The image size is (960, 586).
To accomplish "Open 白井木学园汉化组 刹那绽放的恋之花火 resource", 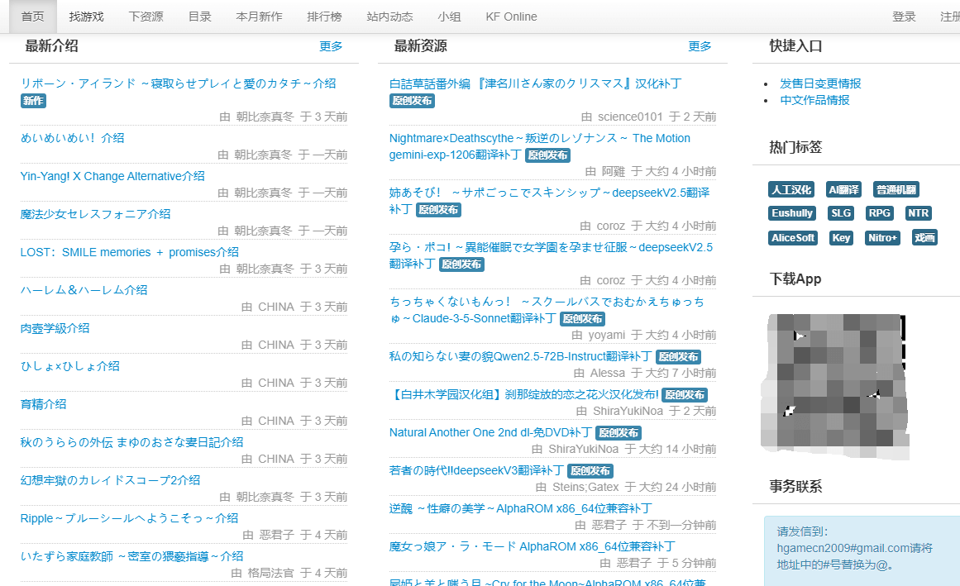I will pyautogui.click(x=524, y=394).
